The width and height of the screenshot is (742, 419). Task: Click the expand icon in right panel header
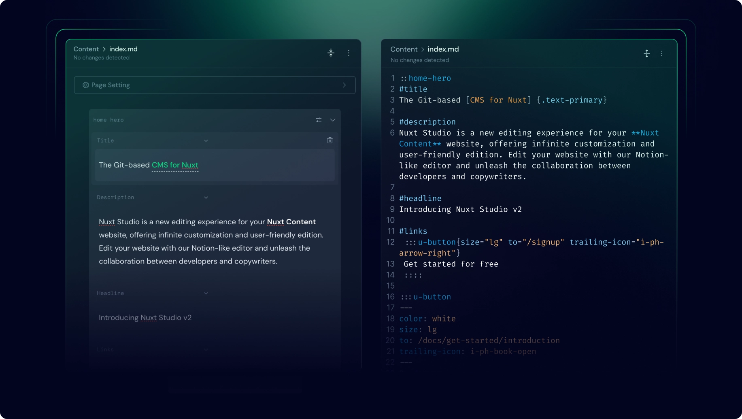coord(646,53)
